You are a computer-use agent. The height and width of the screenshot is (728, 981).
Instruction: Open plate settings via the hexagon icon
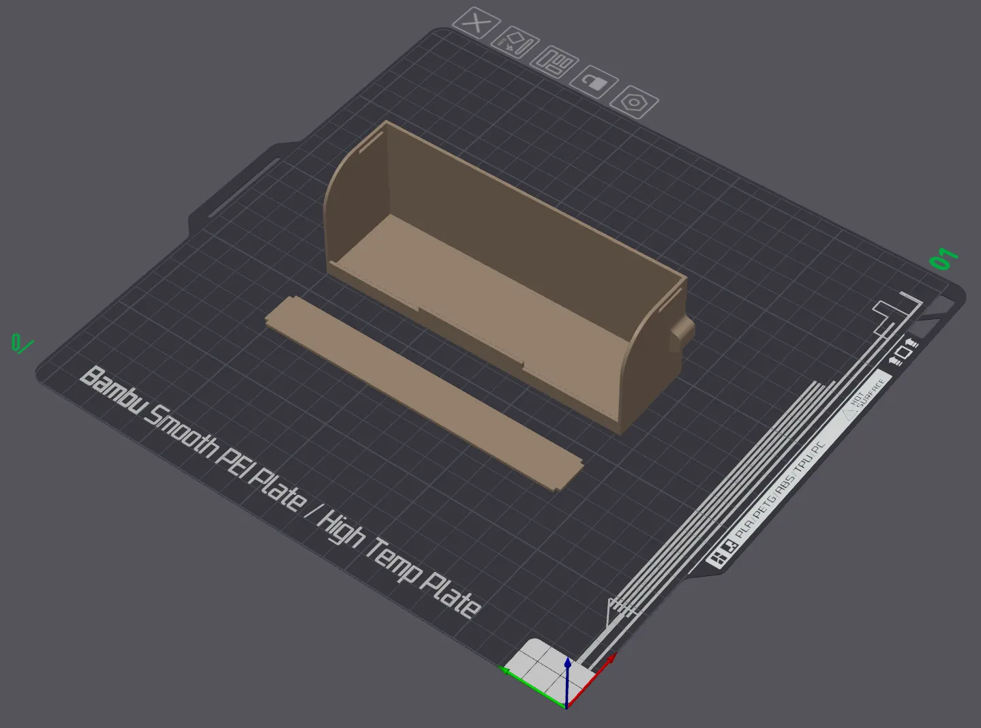click(x=635, y=103)
